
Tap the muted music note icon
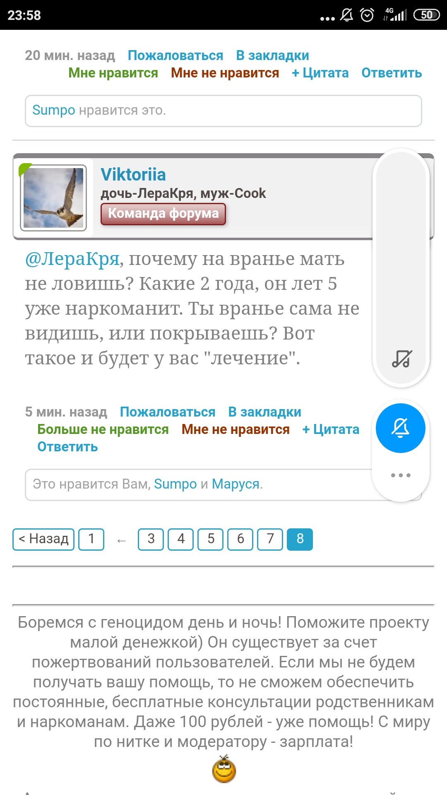[x=401, y=359]
